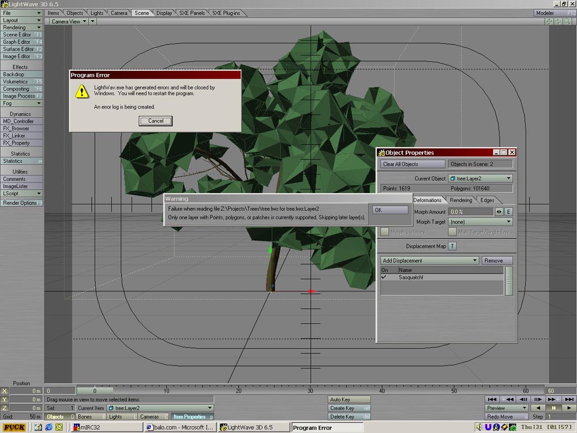Click the viewport rotate icon at top right
Image resolution: width=577 pixels, height=433 pixels.
tap(558, 21)
